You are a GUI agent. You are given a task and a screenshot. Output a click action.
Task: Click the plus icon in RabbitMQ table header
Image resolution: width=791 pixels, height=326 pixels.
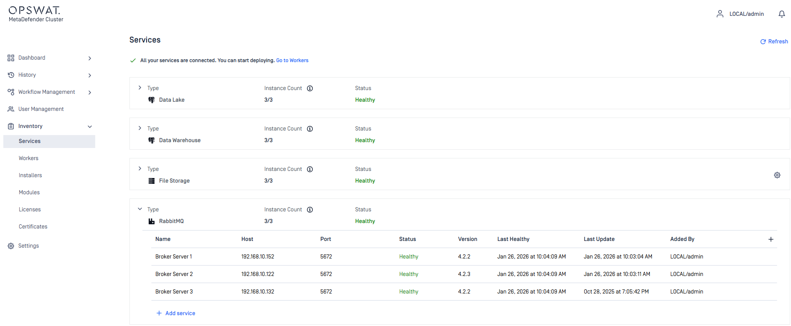pos(771,239)
